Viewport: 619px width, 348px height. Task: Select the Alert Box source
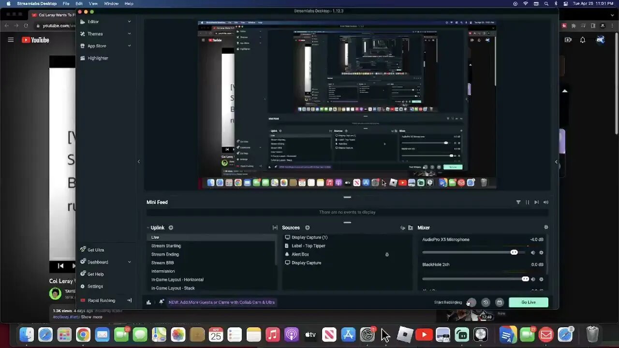(300, 254)
